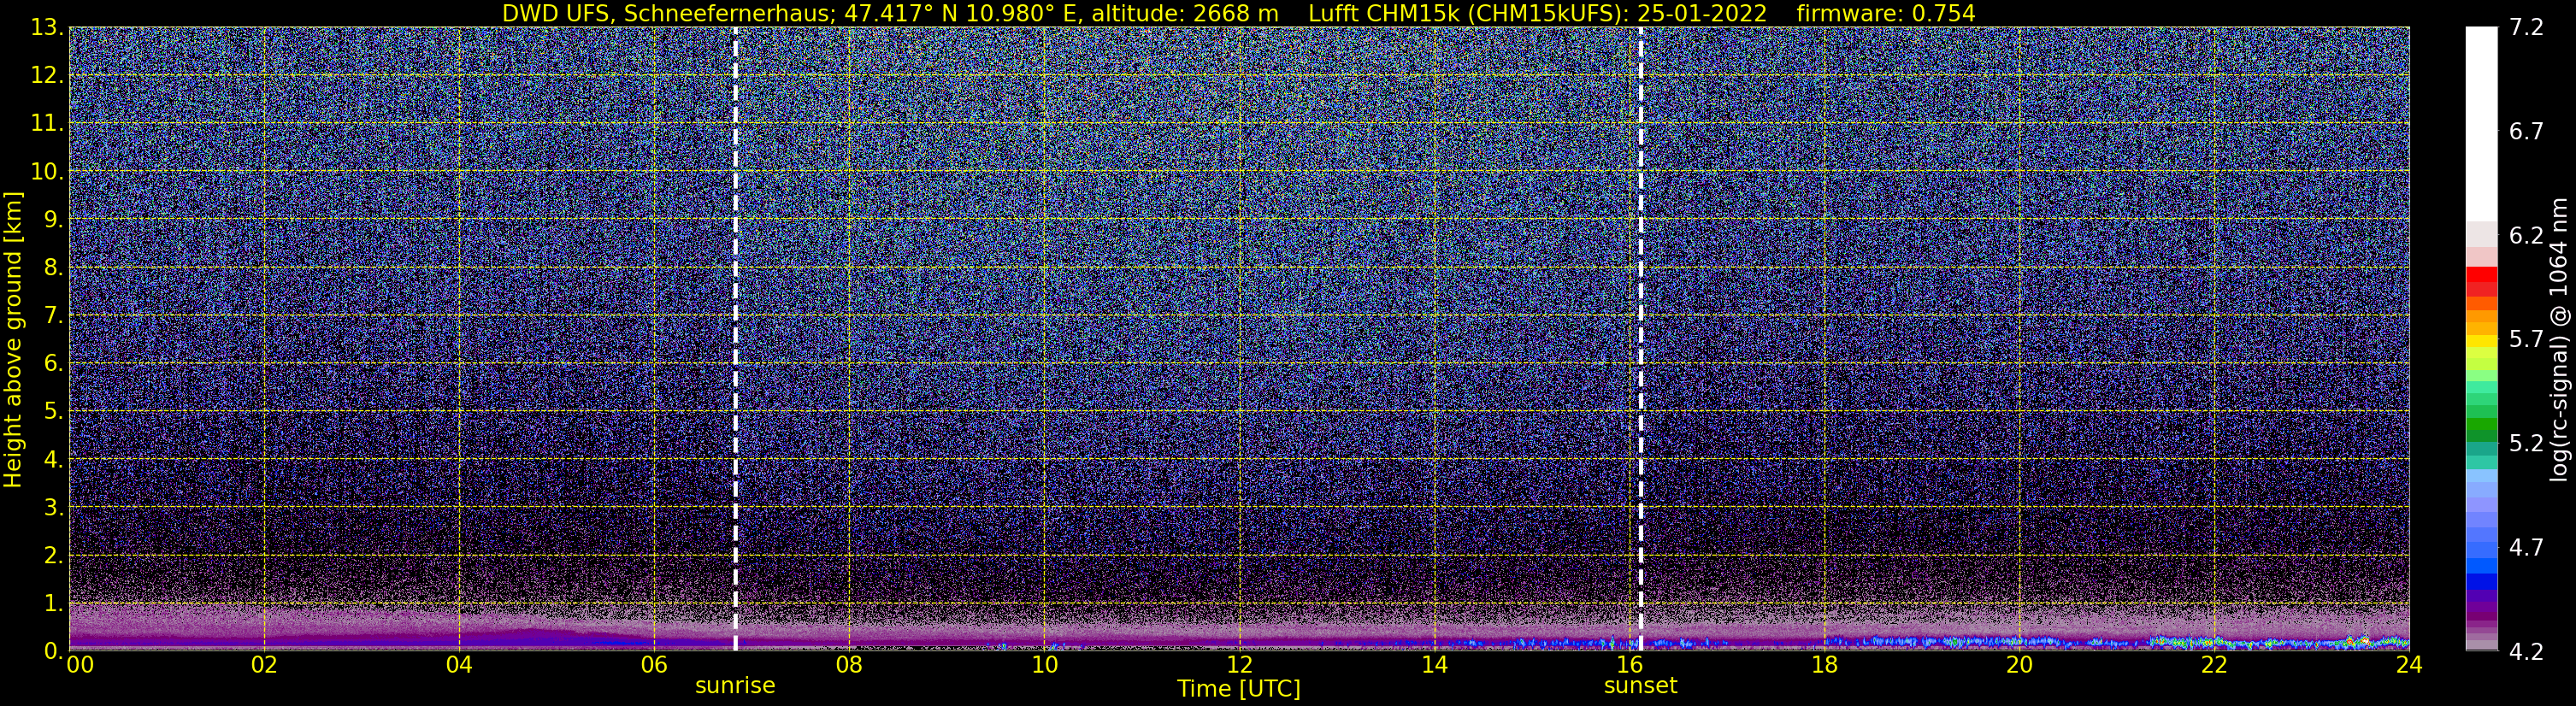2576x706 pixels.
Task: Click the '08' tick on the time axis
Action: point(849,666)
